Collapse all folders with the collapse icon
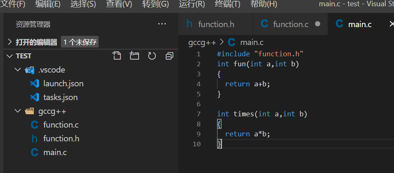394x173 pixels. (x=170, y=56)
